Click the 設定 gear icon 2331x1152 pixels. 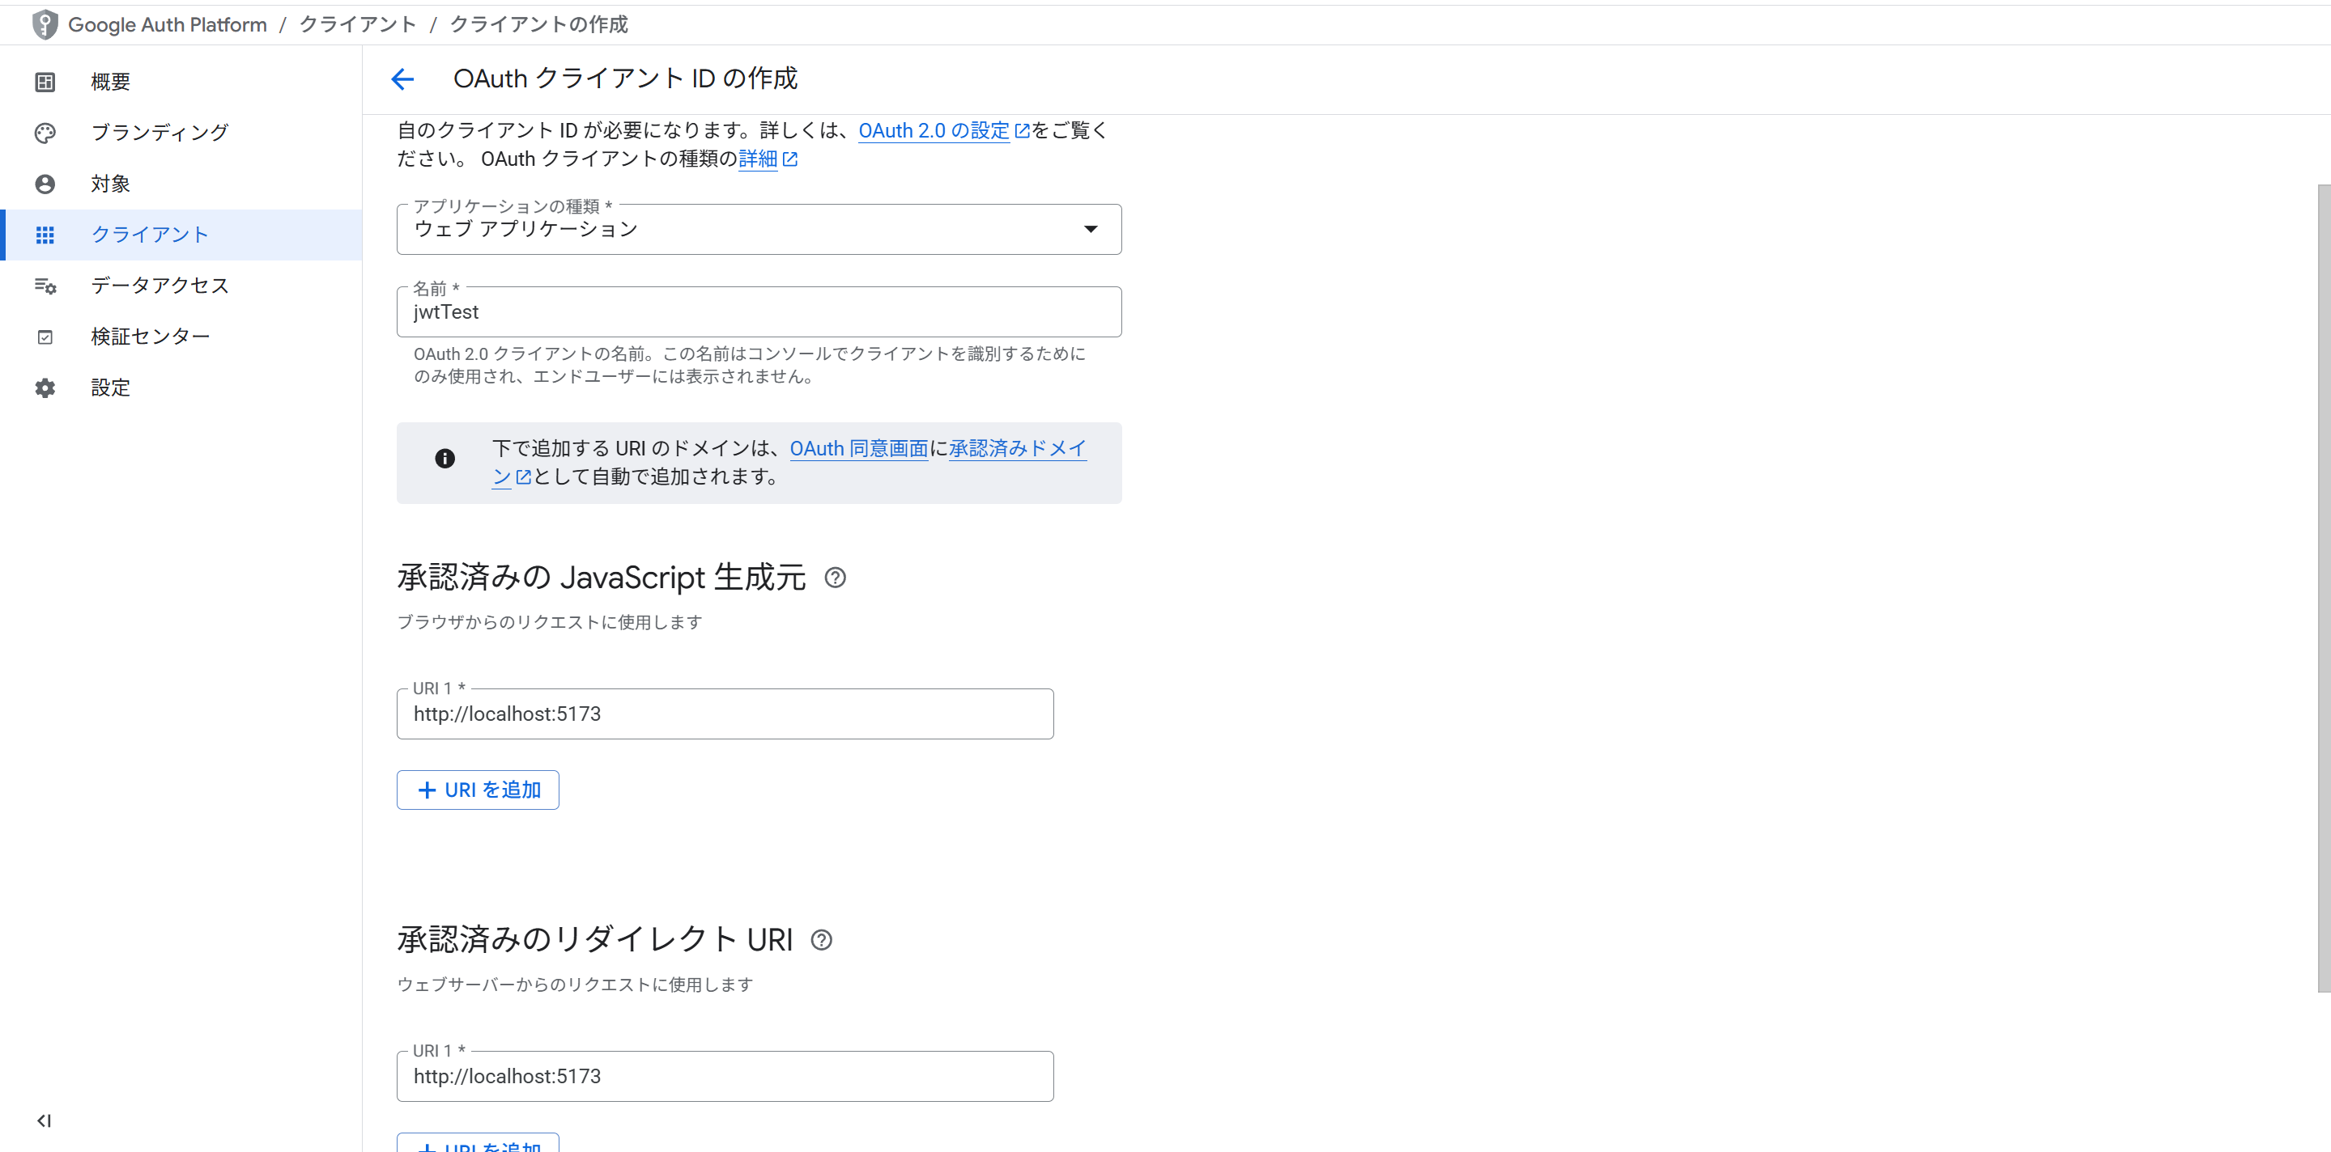(45, 388)
